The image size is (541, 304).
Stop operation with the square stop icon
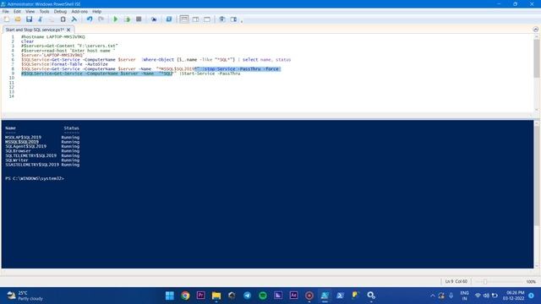pyautogui.click(x=139, y=19)
